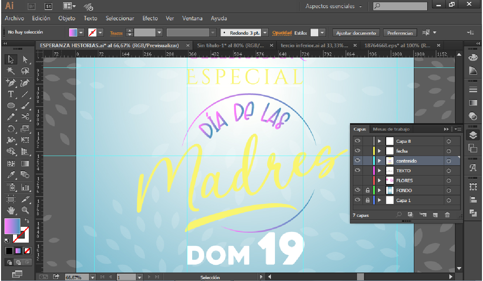Select the Ellipse tool
The image size is (483, 281).
(11, 106)
